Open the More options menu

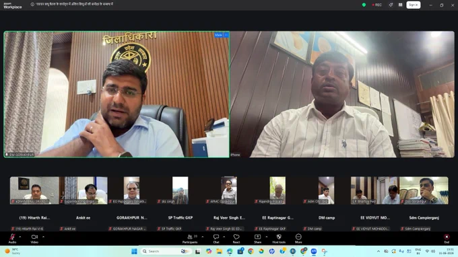point(298,238)
